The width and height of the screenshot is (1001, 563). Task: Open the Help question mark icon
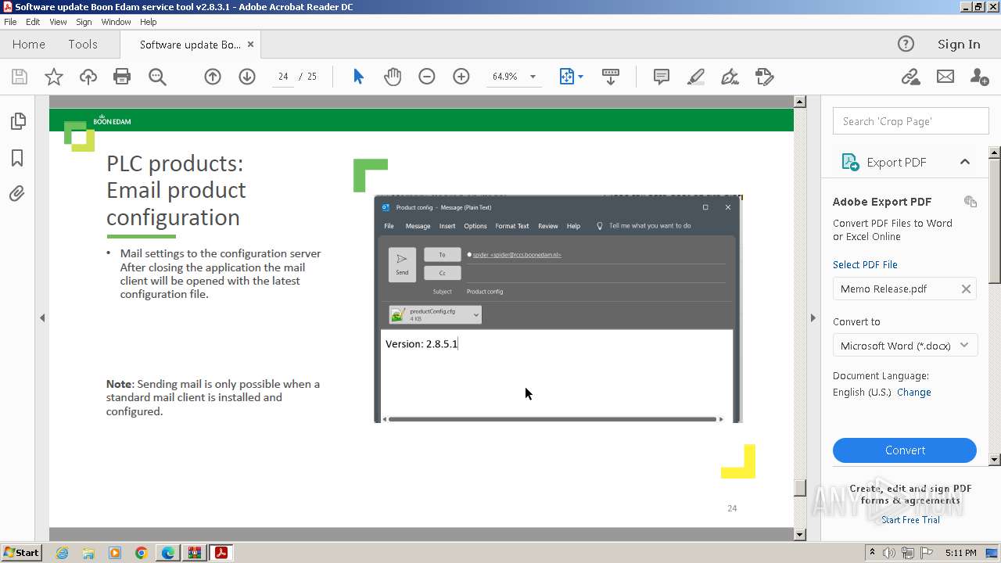coord(906,45)
